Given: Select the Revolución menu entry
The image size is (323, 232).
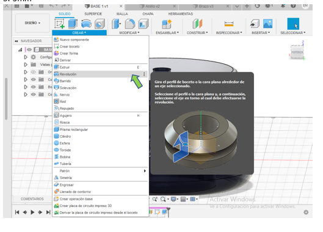Looking at the screenshot, I should [100, 74].
